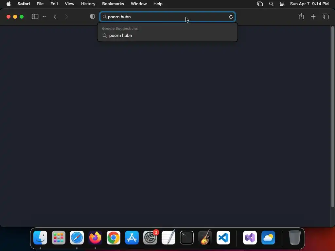This screenshot has height=251, width=335.
Task: Open the Bookmarks menu
Action: tap(113, 4)
